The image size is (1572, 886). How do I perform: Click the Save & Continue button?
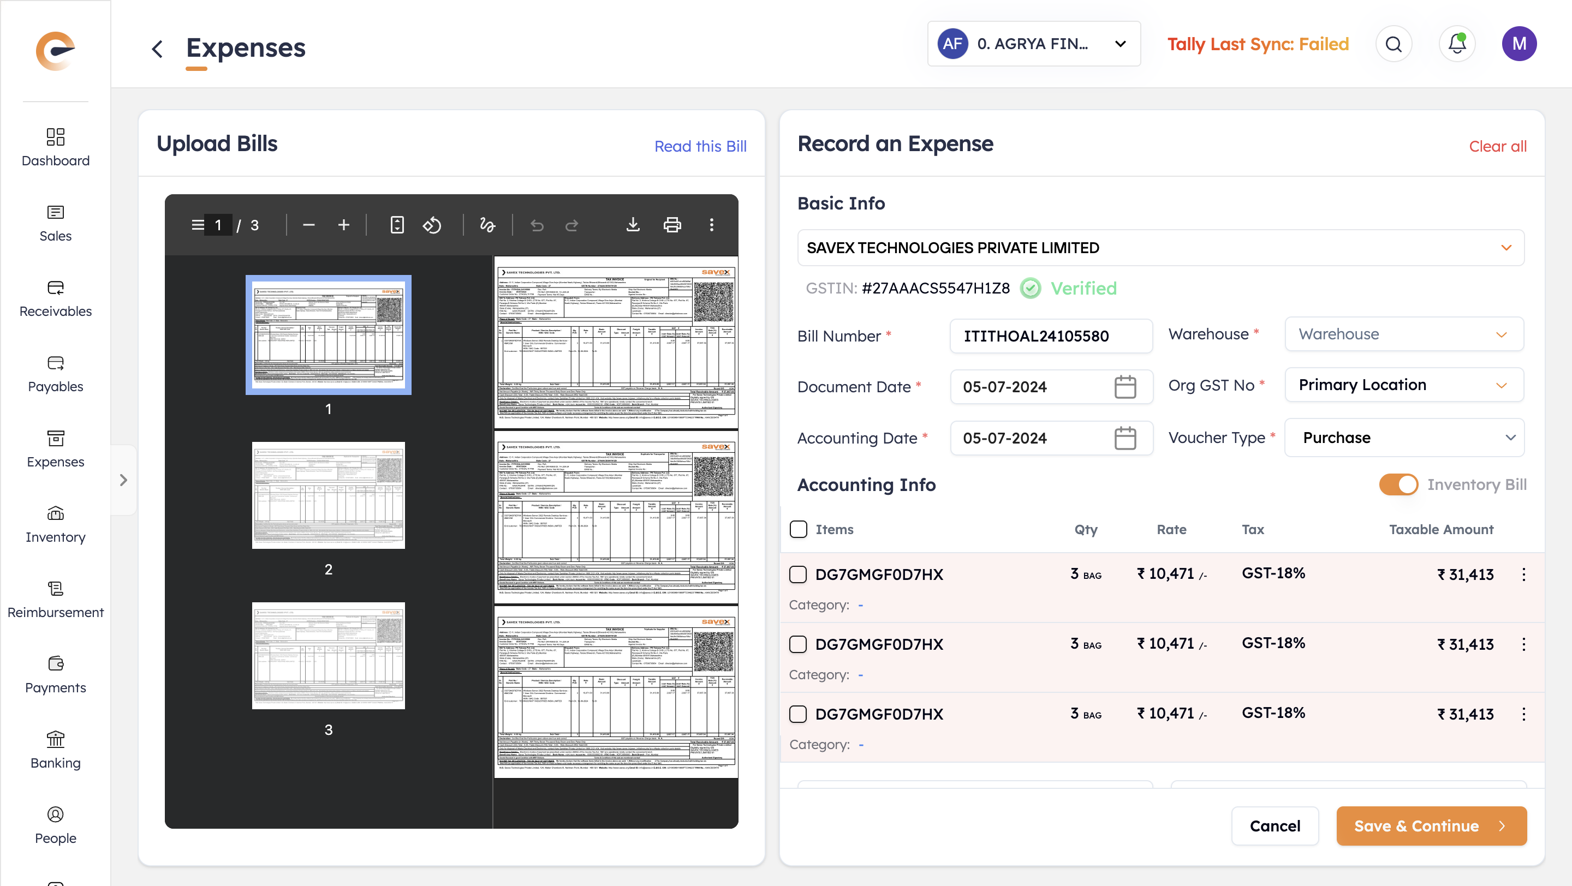point(1431,825)
